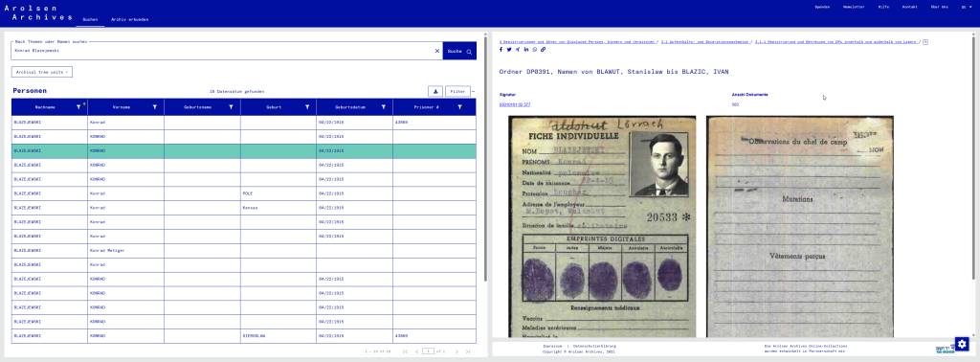Select the row with Geburt SIEROSLAW
The height and width of the screenshot is (362, 980).
[x=244, y=336]
